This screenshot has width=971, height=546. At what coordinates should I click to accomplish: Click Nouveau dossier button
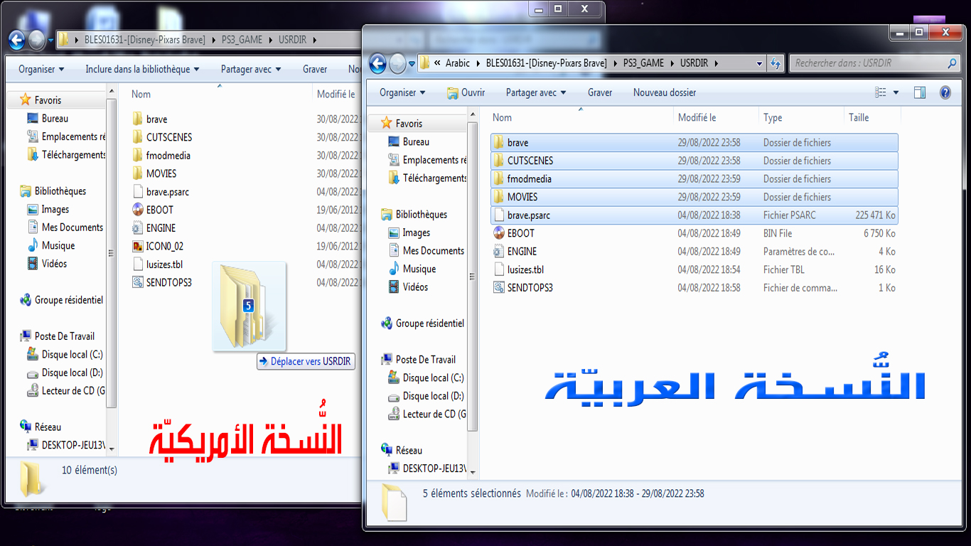(664, 92)
